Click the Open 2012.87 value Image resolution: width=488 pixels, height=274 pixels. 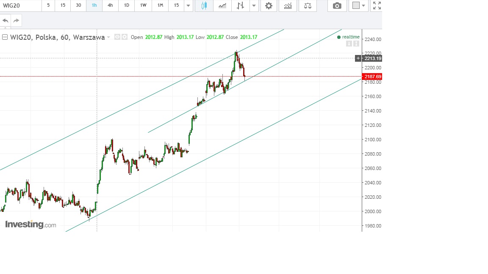click(x=154, y=37)
